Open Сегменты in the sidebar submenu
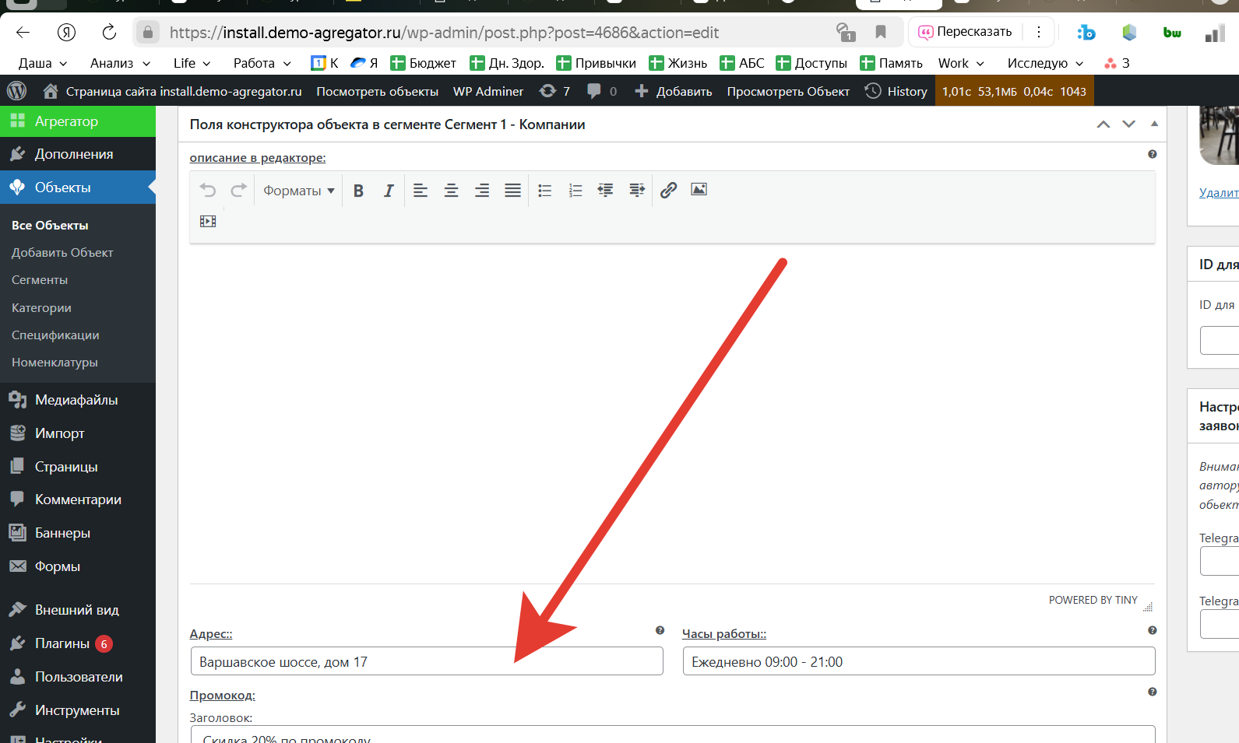 tap(40, 280)
